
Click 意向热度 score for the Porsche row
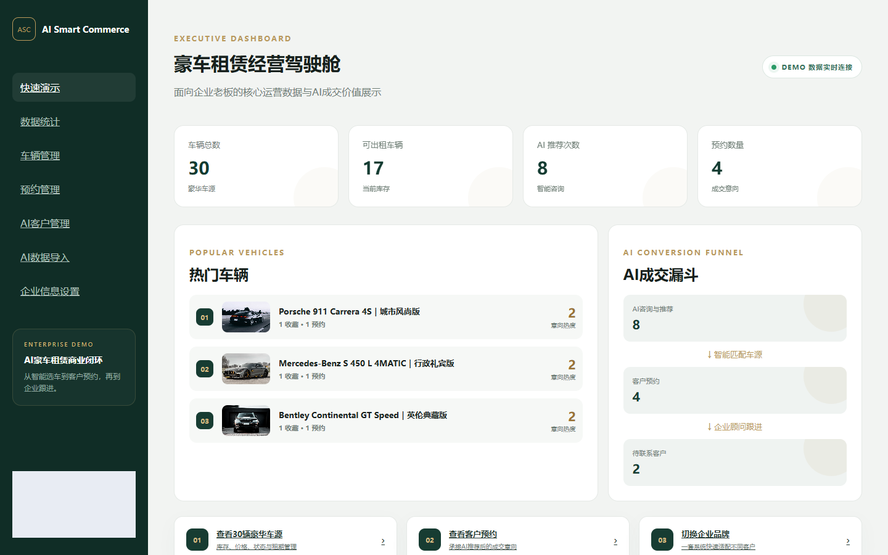click(x=564, y=317)
